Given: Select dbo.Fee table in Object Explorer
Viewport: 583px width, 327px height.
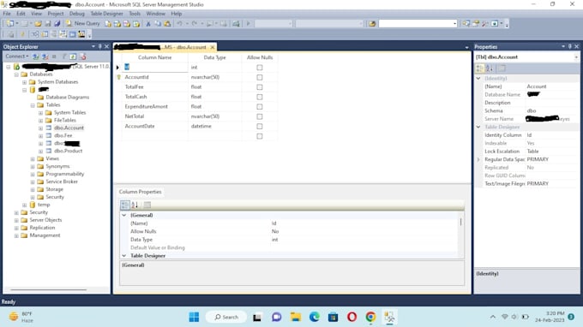Looking at the screenshot, I should [63, 136].
